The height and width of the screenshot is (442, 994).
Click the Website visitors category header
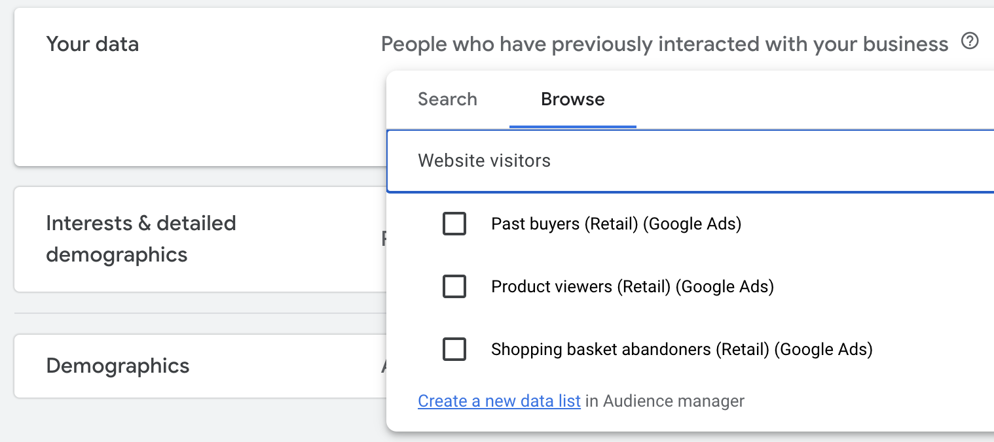click(484, 161)
